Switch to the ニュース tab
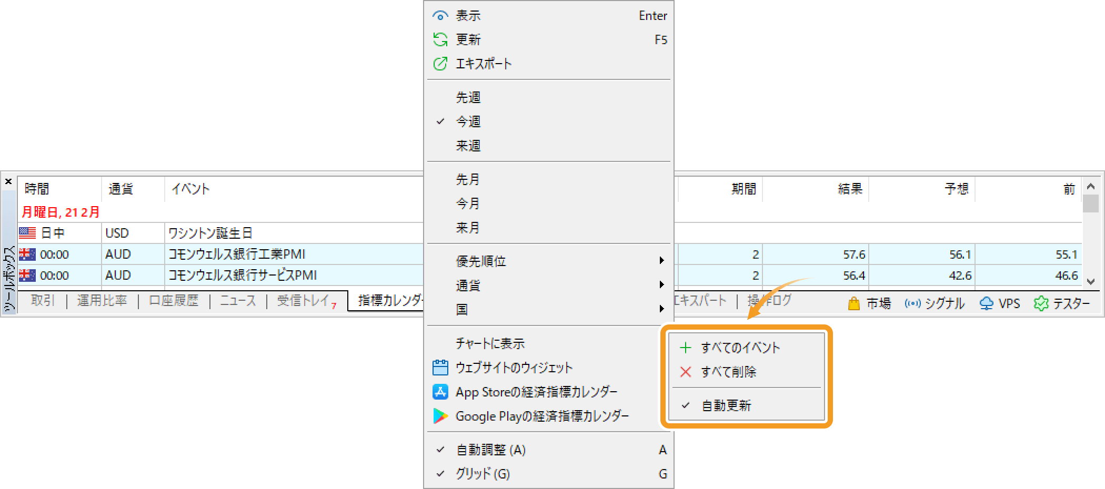Viewport: 1105px width, 489px height. click(x=238, y=301)
